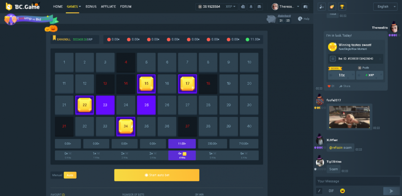402x196 pixels.
Task: Deselect tile number 25 on grid
Action: click(x=146, y=105)
